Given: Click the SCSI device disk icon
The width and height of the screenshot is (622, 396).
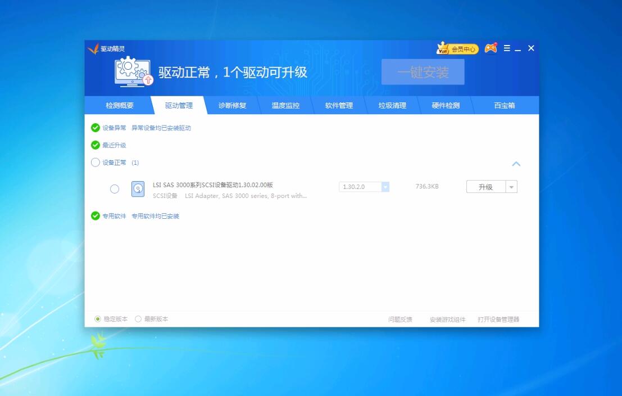Looking at the screenshot, I should click(x=138, y=189).
